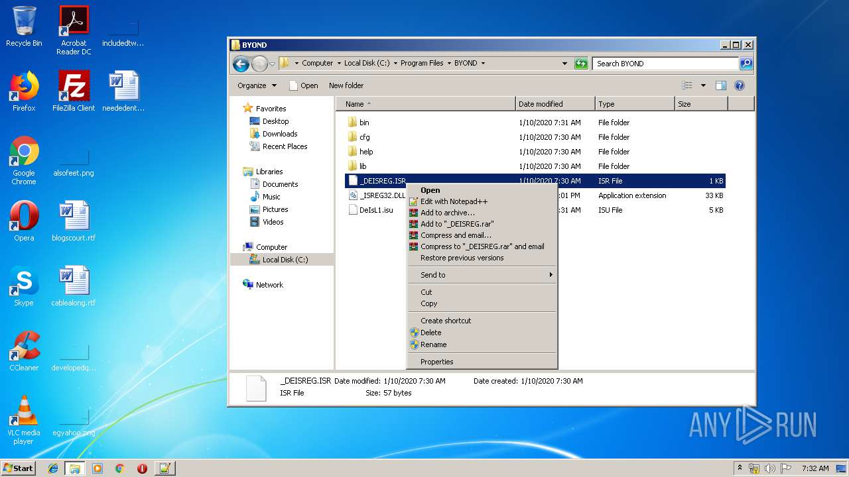Choose Open in the context menu
The image size is (849, 477).
tap(482, 190)
